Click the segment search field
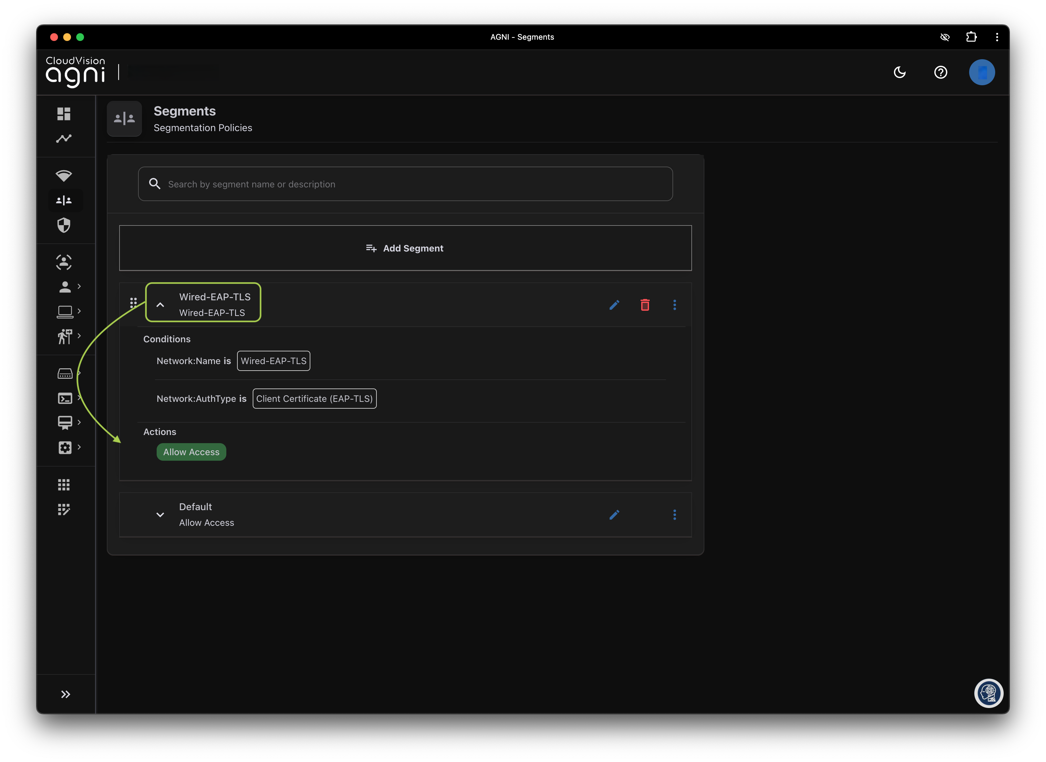Screen dimensions: 1046x762 [x=405, y=184]
